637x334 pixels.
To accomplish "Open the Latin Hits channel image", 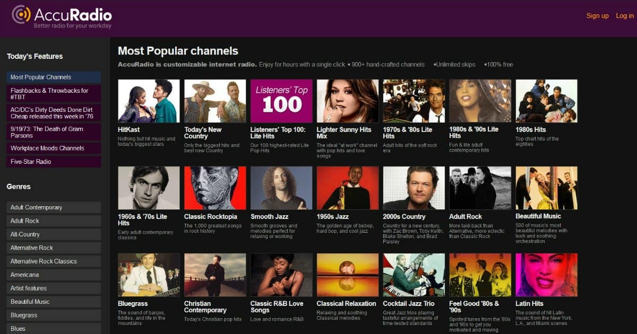I will coord(546,275).
